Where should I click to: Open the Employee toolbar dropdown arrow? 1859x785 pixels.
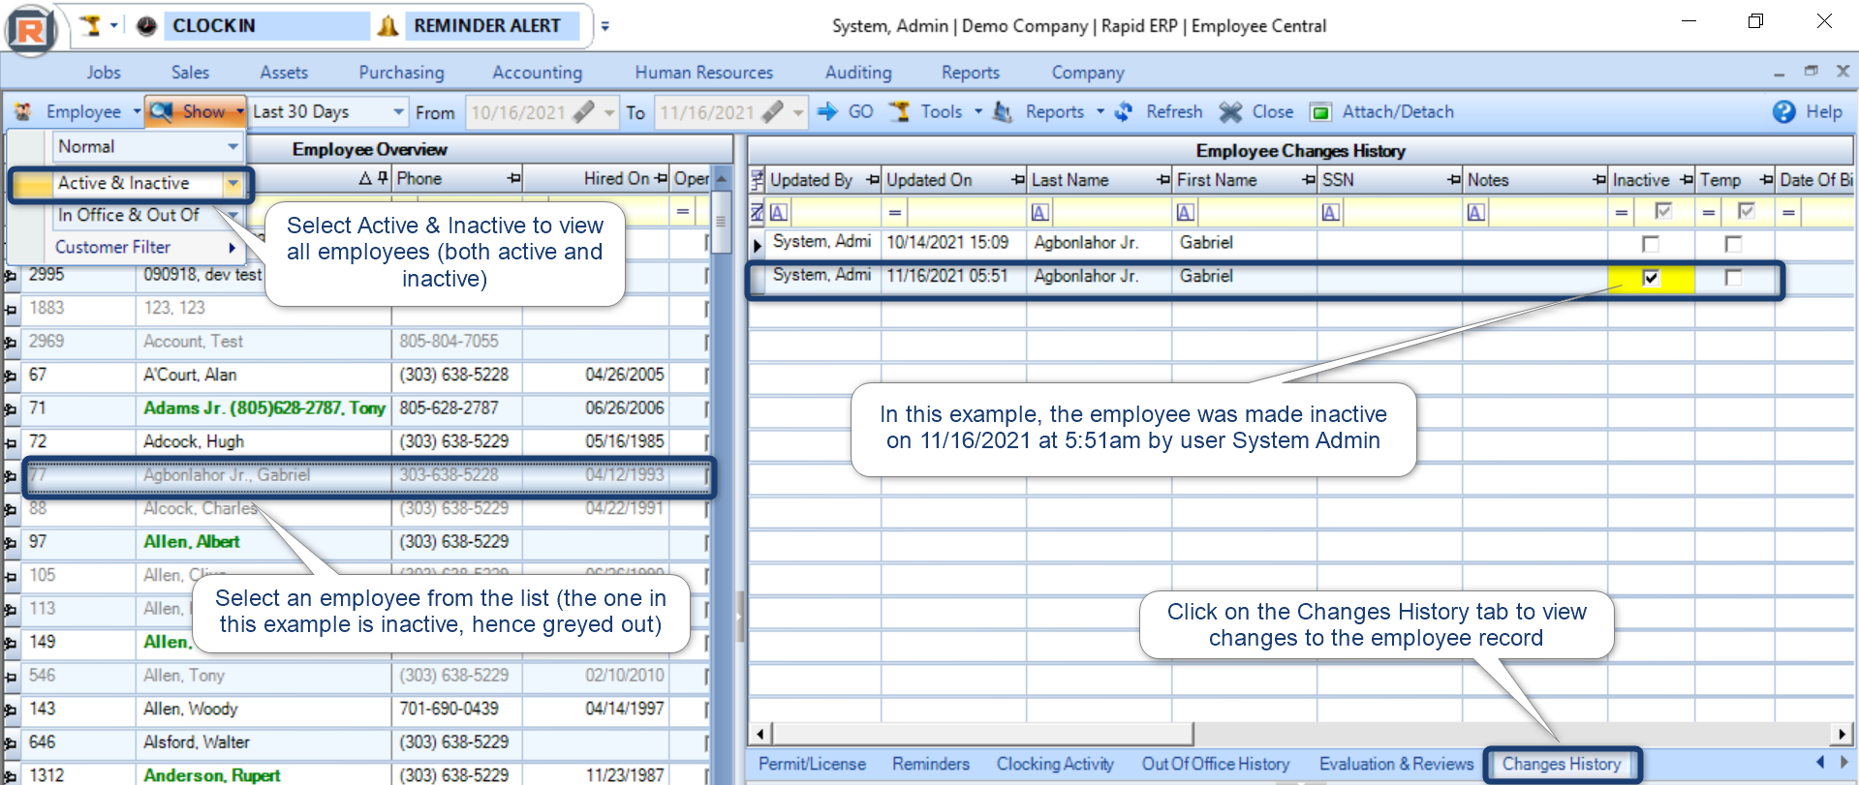[137, 112]
